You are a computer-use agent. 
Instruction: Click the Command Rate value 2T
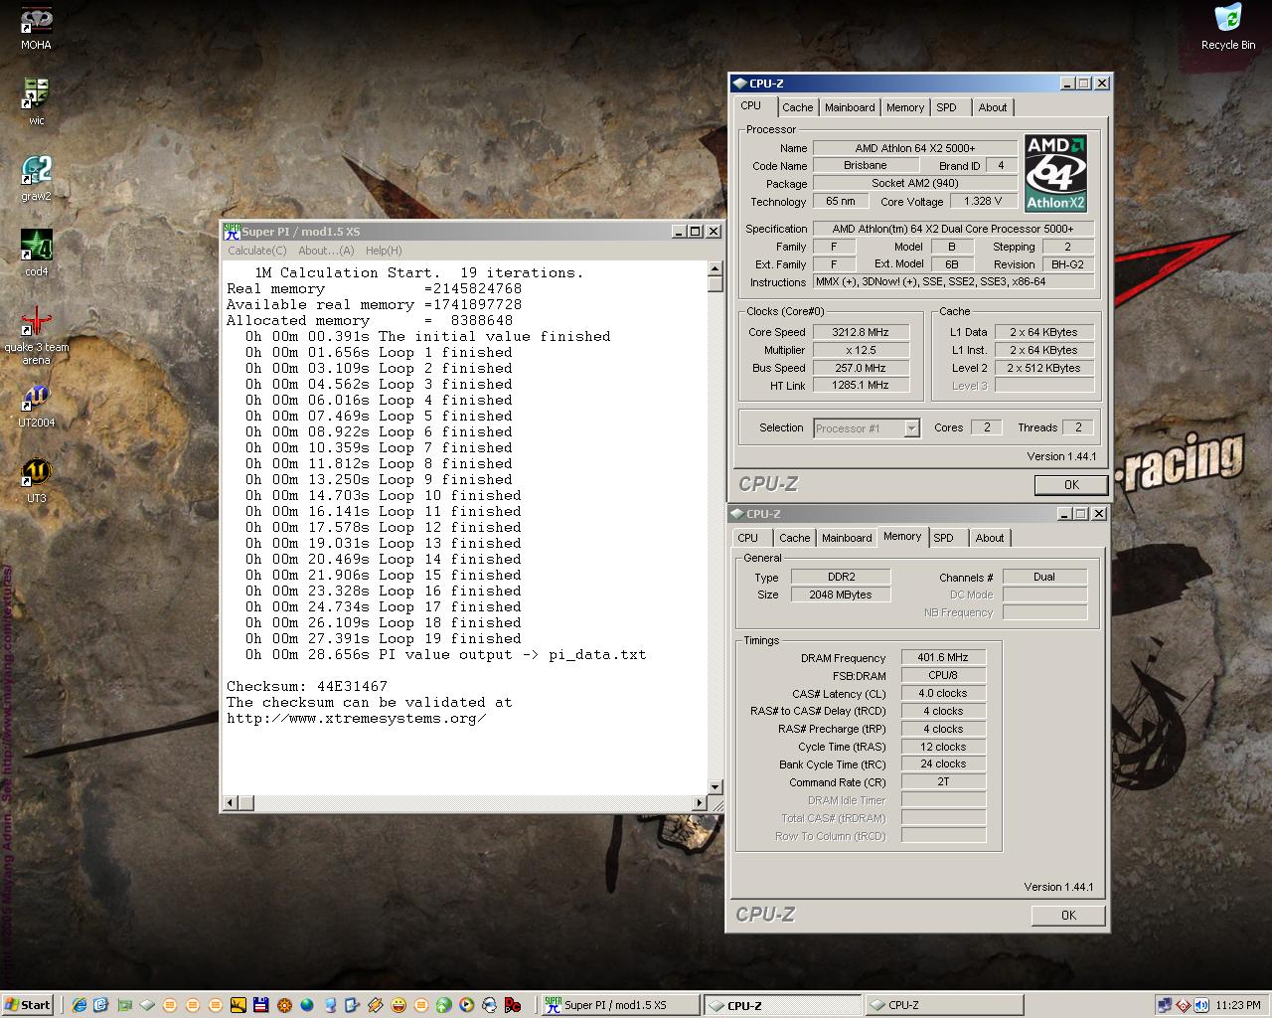[943, 781]
